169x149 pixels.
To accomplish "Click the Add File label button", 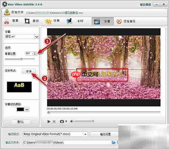I will coord(17,12).
